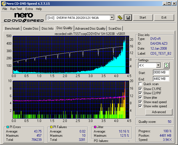Click the Exit button
The image size is (178, 145).
click(164, 17)
